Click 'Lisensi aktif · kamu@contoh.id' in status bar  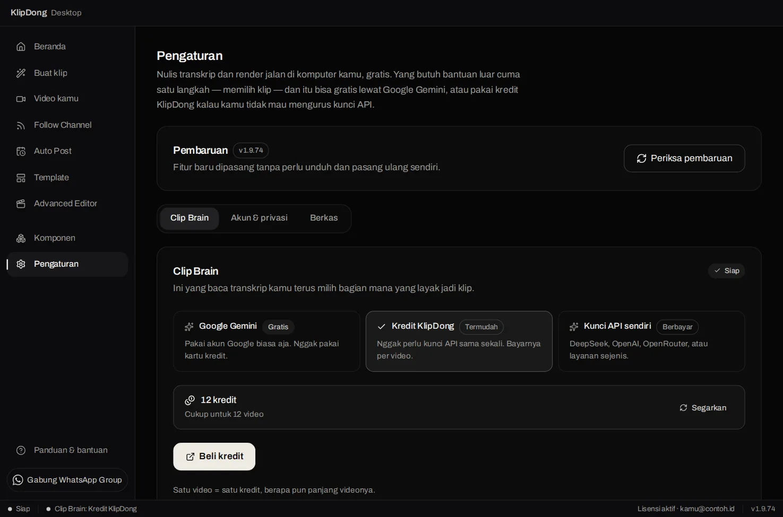coord(686,509)
